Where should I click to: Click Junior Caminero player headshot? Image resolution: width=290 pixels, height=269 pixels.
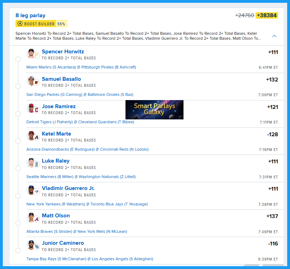[31, 245]
